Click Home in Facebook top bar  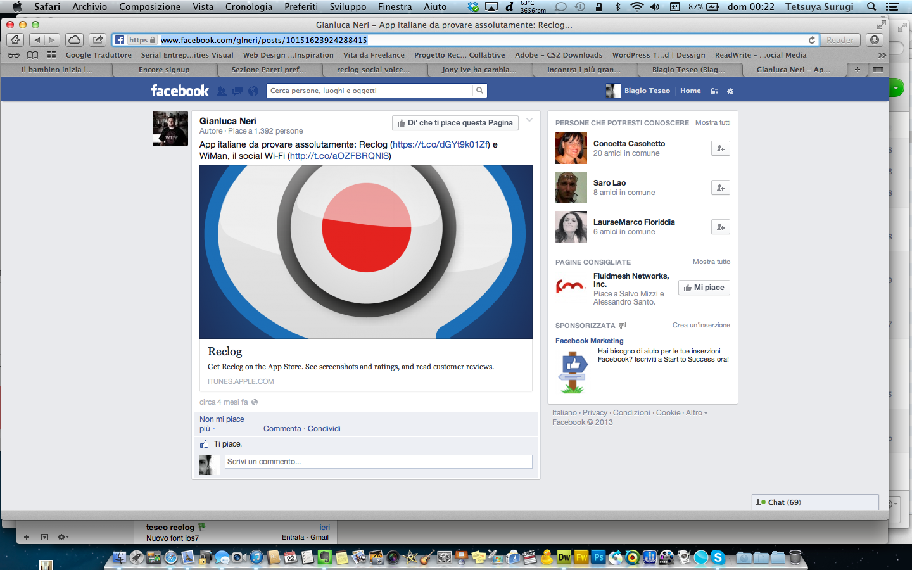pyautogui.click(x=690, y=91)
